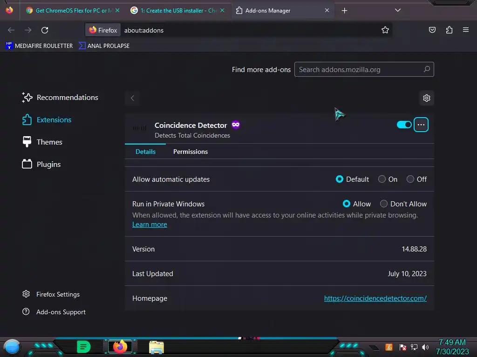Expand the list all tabs chevron
This screenshot has width=477, height=357.
[398, 10]
